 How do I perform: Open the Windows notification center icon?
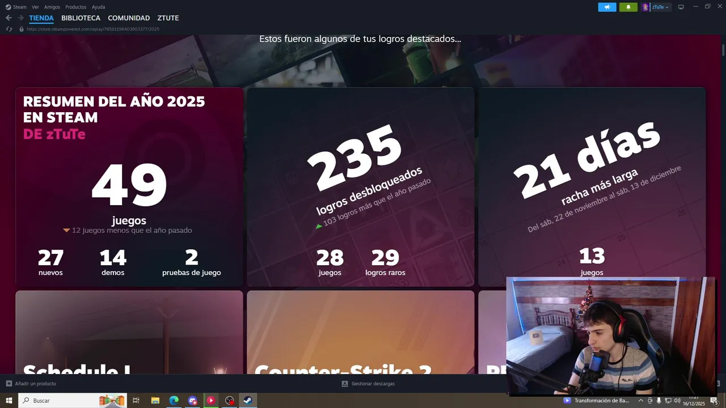714,401
